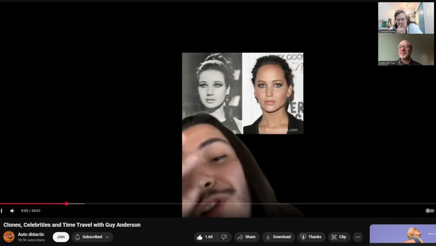Click the 9:02 / 55:01 time display
The width and height of the screenshot is (436, 246).
[x=31, y=211]
